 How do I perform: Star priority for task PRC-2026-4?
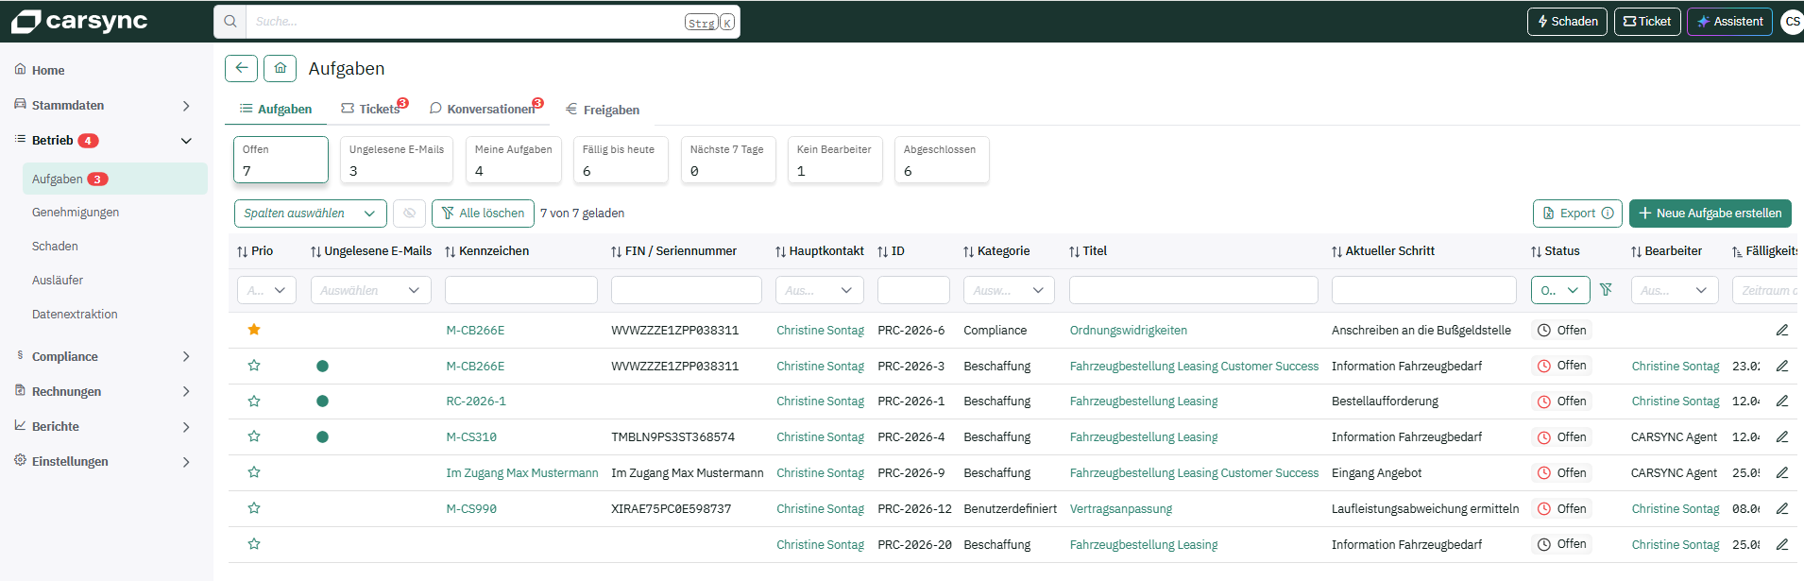254,436
